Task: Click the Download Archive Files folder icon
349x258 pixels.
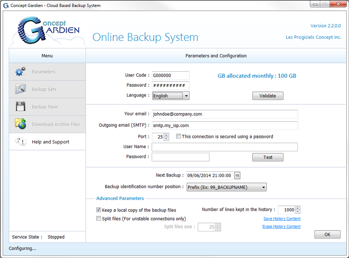Action: click(x=20, y=124)
